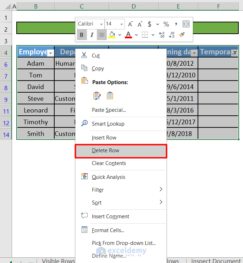The height and width of the screenshot is (263, 243).
Task: Select row 14 header
Action: (6, 135)
